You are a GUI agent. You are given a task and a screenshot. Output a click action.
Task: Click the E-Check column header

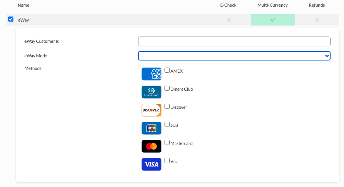point(228,5)
